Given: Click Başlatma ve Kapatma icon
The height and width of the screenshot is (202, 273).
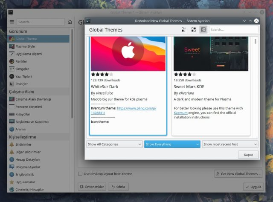Looking at the screenshot, I should (12, 121).
